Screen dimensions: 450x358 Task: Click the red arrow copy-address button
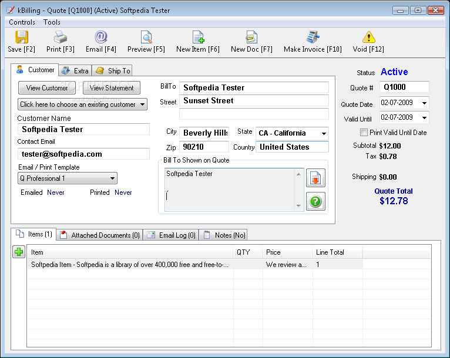pyautogui.click(x=315, y=178)
